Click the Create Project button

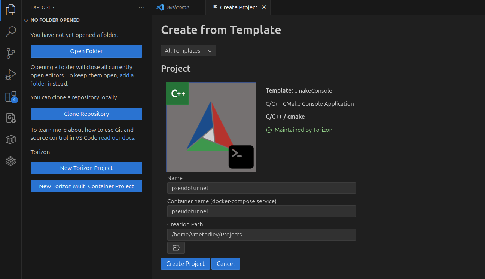point(185,264)
